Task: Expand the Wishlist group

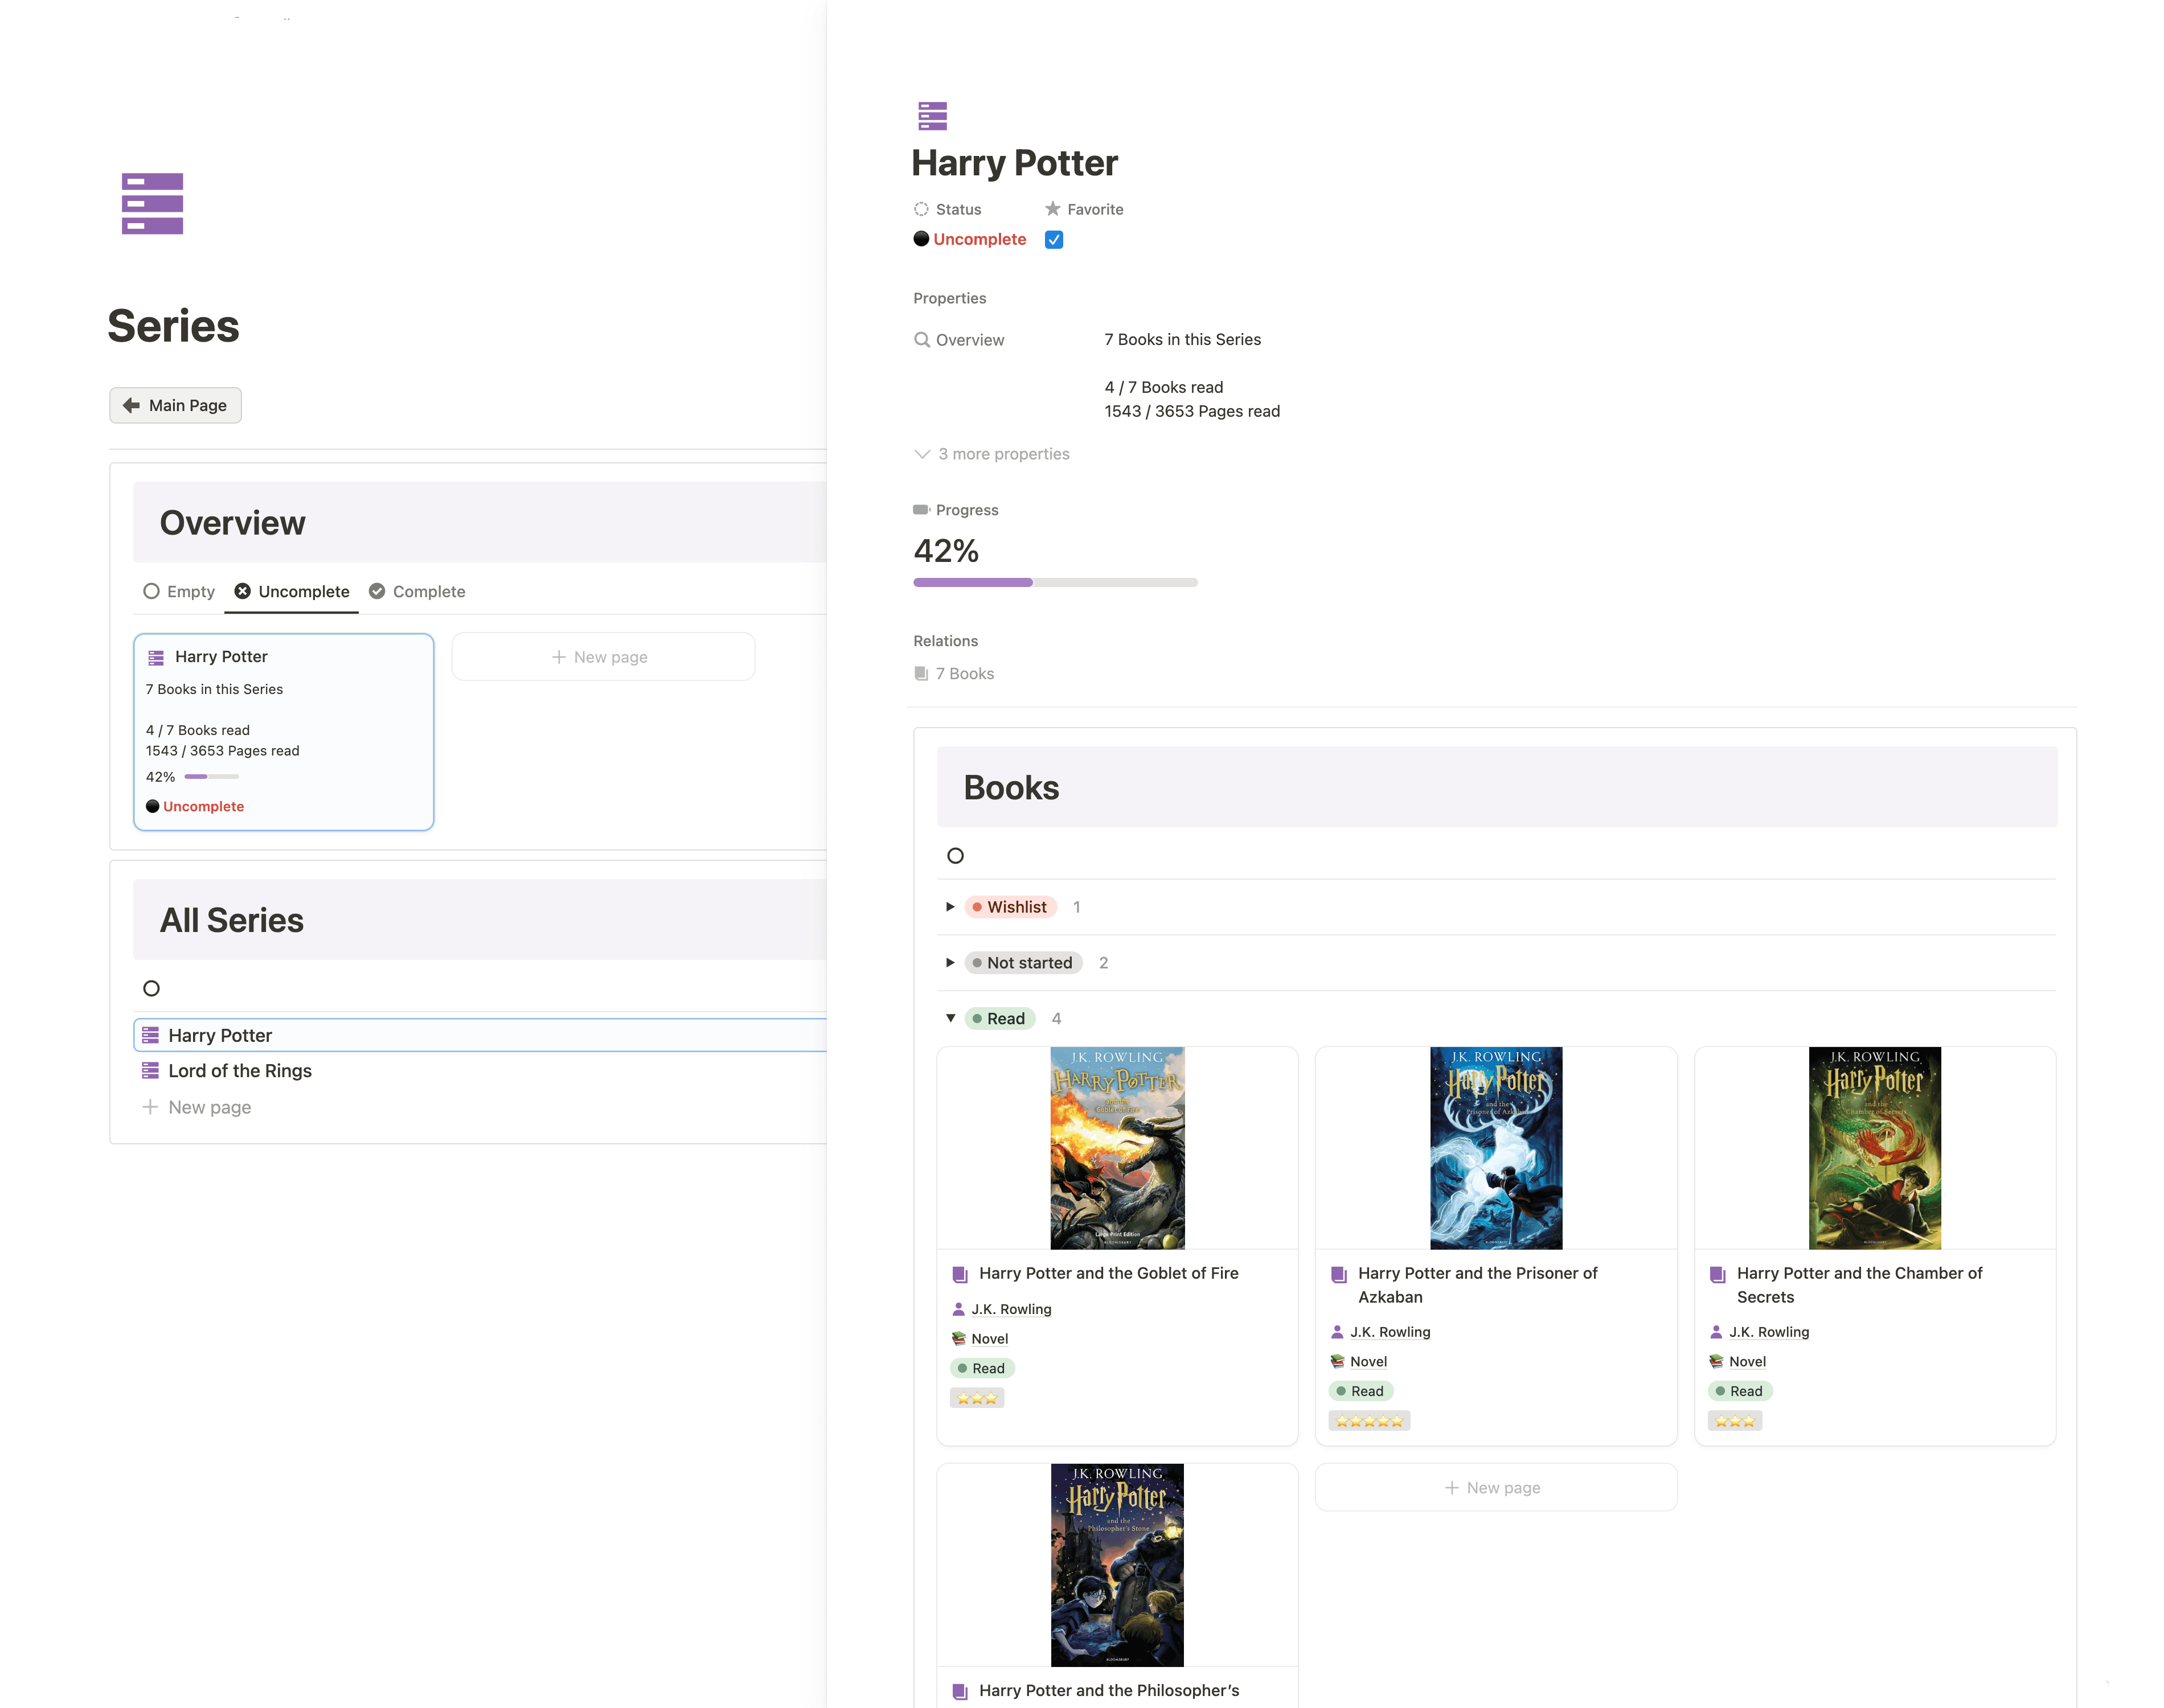Action: point(950,906)
